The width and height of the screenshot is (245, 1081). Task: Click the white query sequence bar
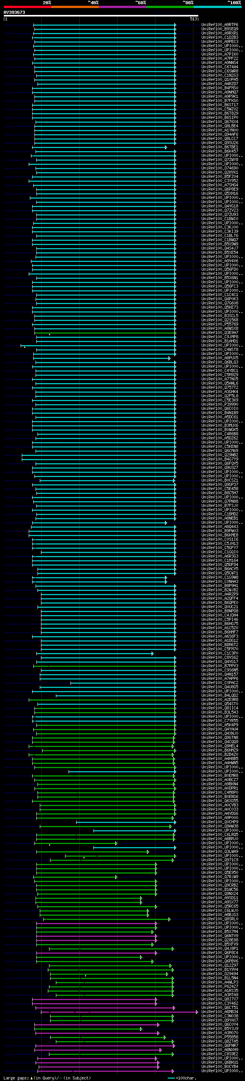coord(101,15)
